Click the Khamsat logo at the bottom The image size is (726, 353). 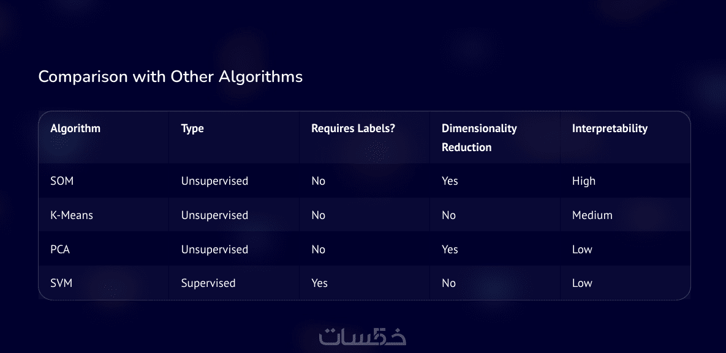(363, 336)
